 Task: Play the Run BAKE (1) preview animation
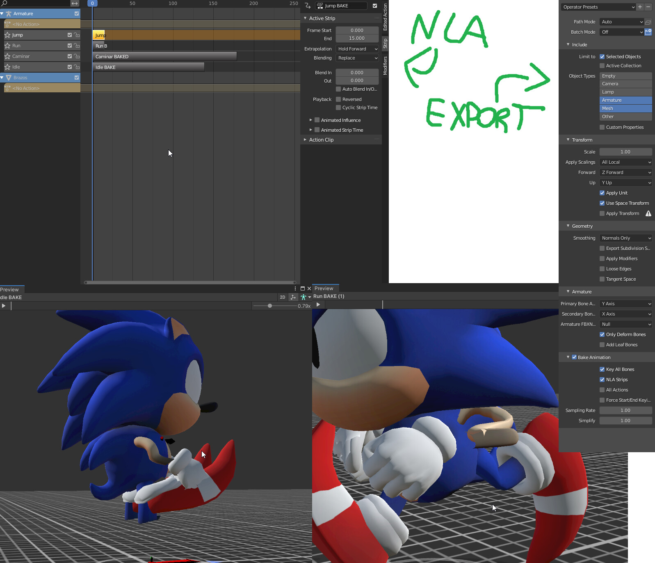point(318,304)
